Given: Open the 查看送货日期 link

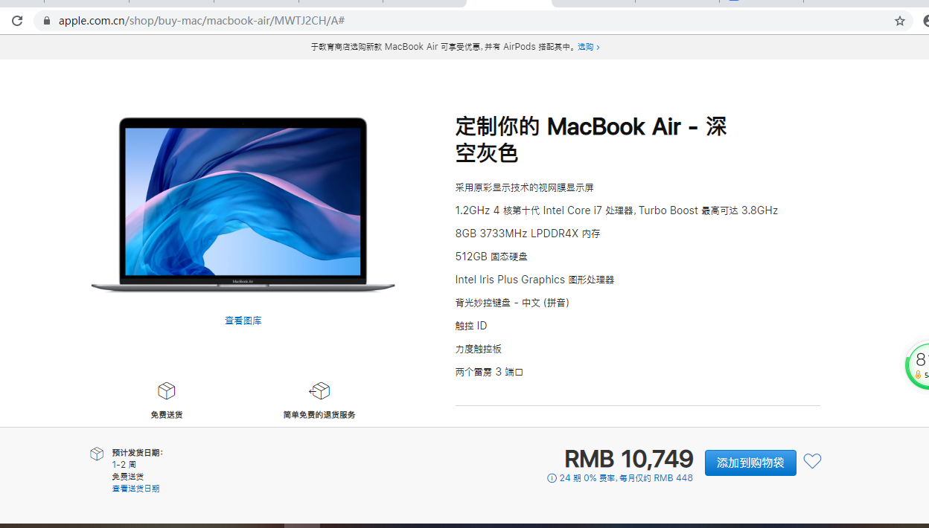Looking at the screenshot, I should 135,489.
